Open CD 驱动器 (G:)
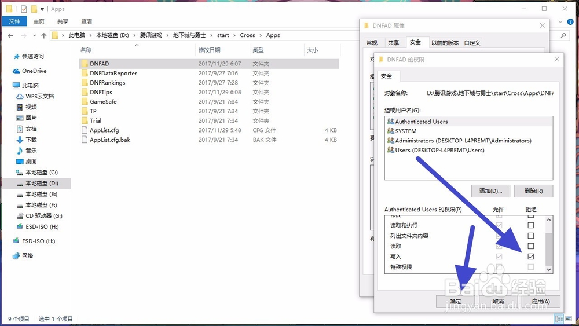Image resolution: width=579 pixels, height=326 pixels. click(x=39, y=216)
